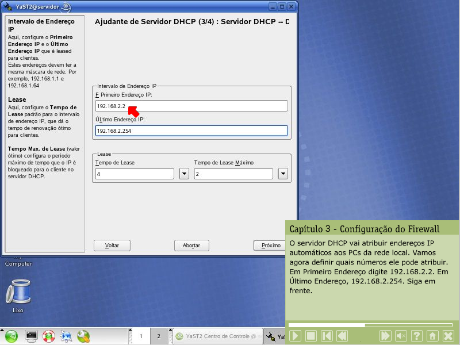Expand the Tempo de Lease Máximo dropdown
Image resolution: width=460 pixels, height=345 pixels.
pos(283,174)
